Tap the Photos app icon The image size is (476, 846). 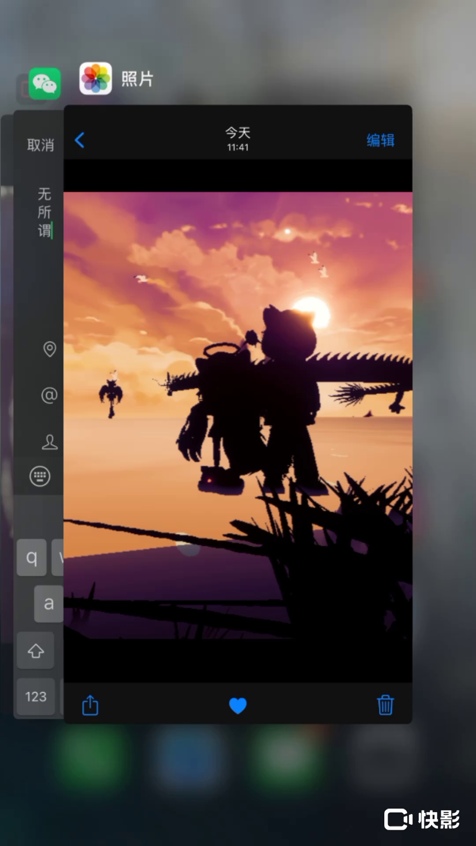(x=96, y=79)
